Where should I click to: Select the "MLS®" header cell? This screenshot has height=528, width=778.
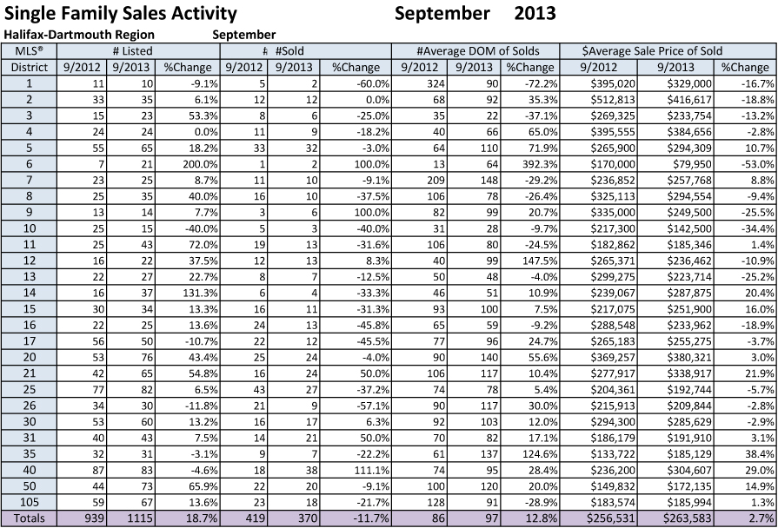(29, 51)
